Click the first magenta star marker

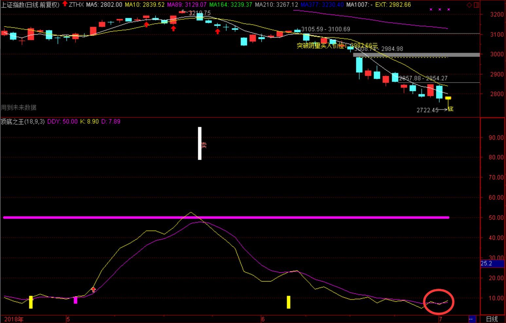[431, 9]
